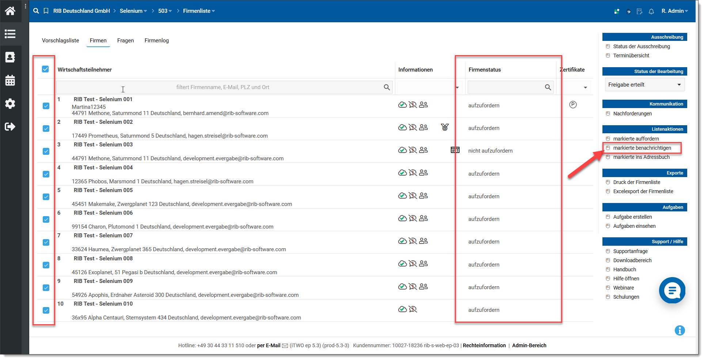Open the address book icon in the sidebar
The height and width of the screenshot is (360, 704).
tap(10, 57)
